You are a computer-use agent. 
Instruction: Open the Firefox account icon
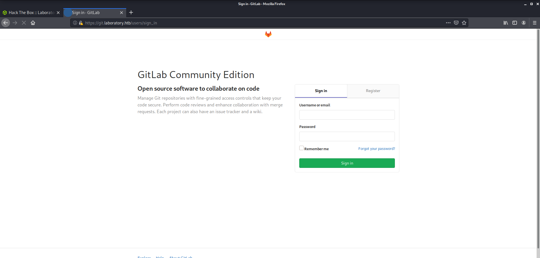[524, 23]
